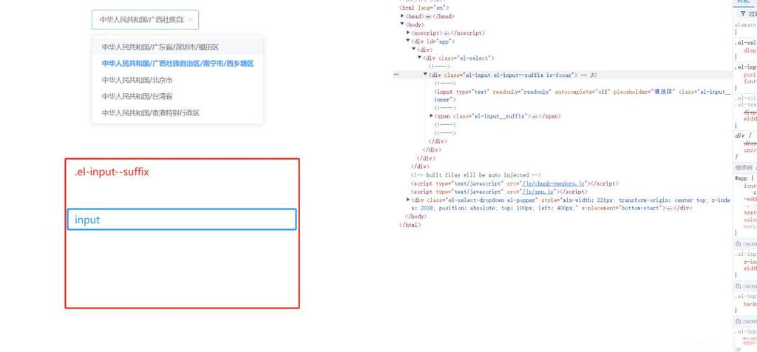
Task: Collapse the body element node
Action: (403, 24)
